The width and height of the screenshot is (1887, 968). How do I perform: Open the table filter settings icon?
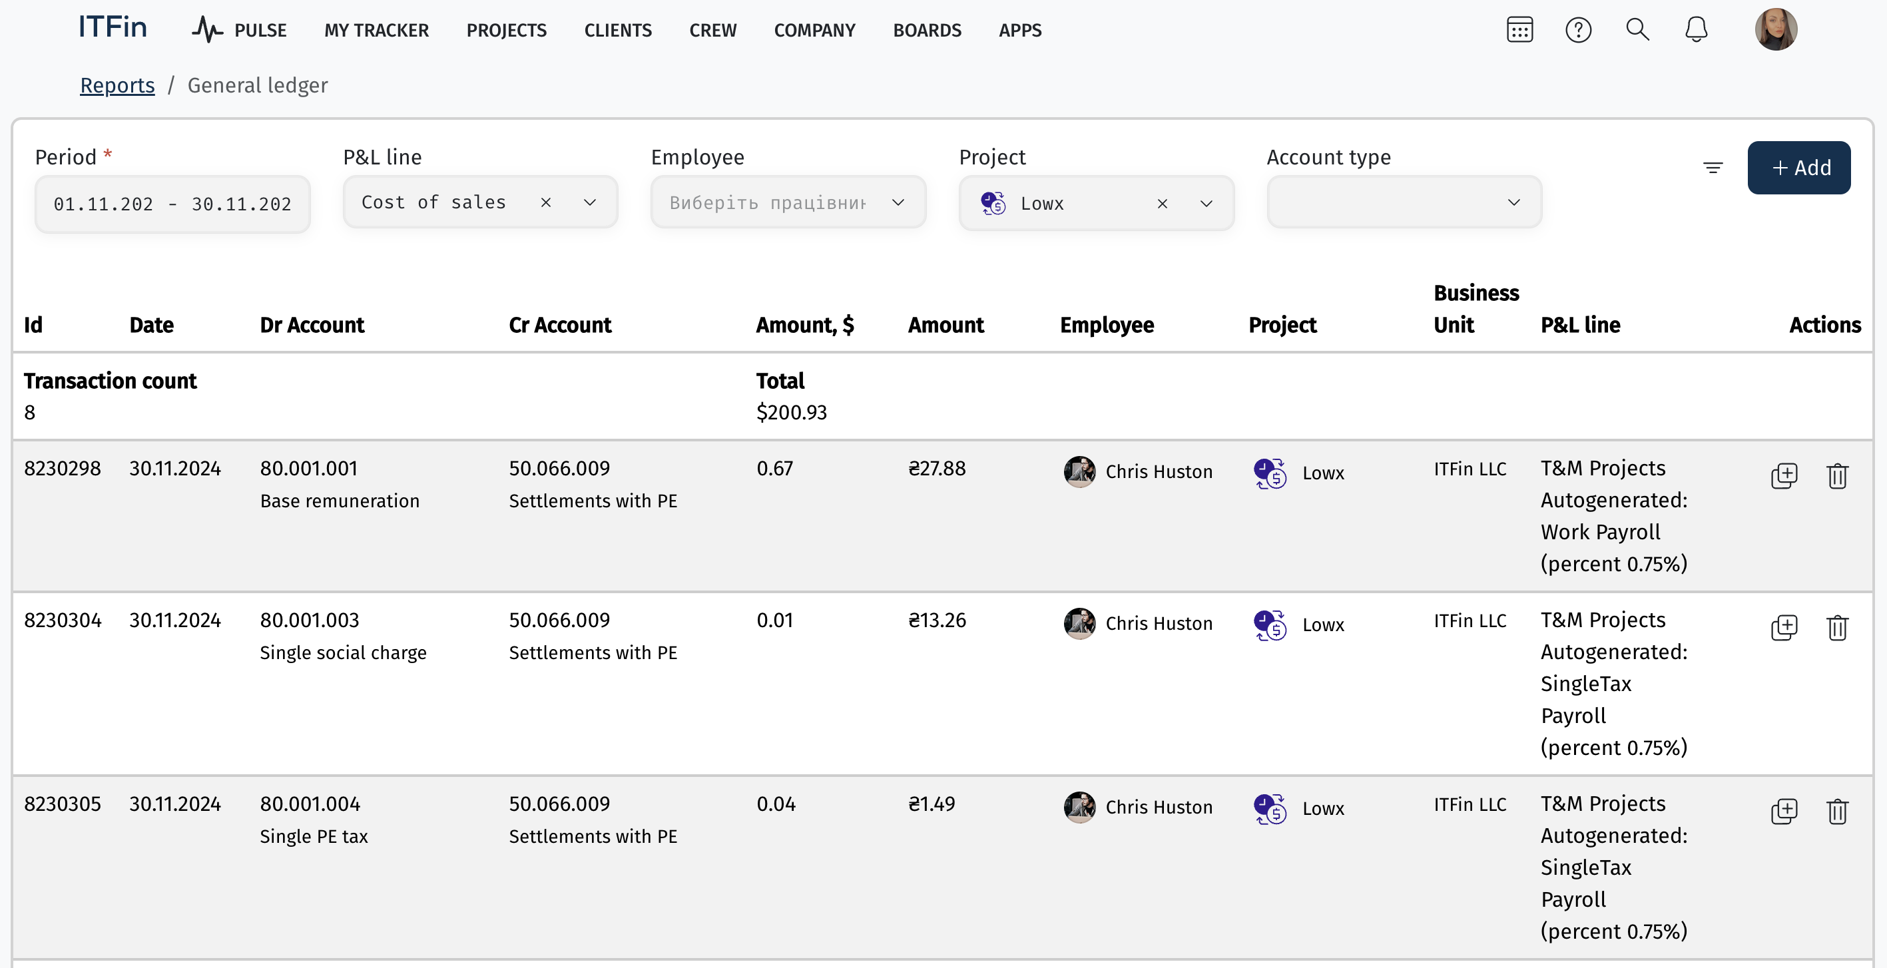[x=1713, y=168]
